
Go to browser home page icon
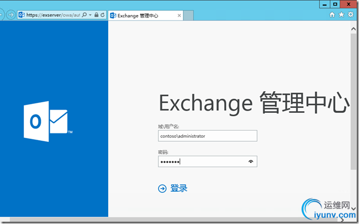click(332, 15)
